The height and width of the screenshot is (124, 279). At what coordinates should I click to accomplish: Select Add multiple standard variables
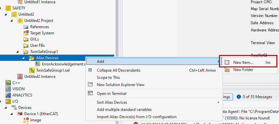pyautogui.click(x=154, y=110)
